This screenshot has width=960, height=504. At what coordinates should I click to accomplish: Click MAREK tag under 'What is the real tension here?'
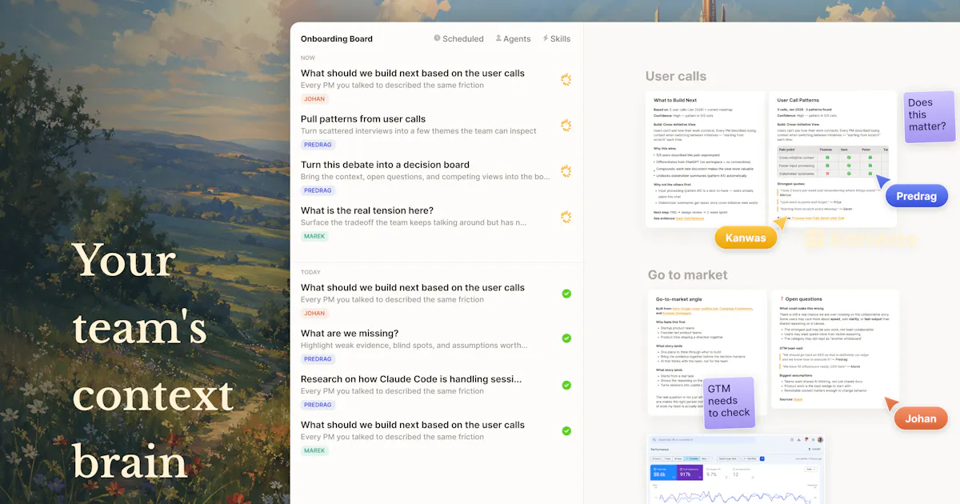click(x=315, y=236)
